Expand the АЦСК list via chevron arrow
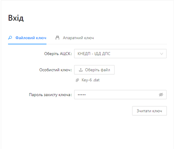The height and width of the screenshot is (149, 174). point(162,54)
